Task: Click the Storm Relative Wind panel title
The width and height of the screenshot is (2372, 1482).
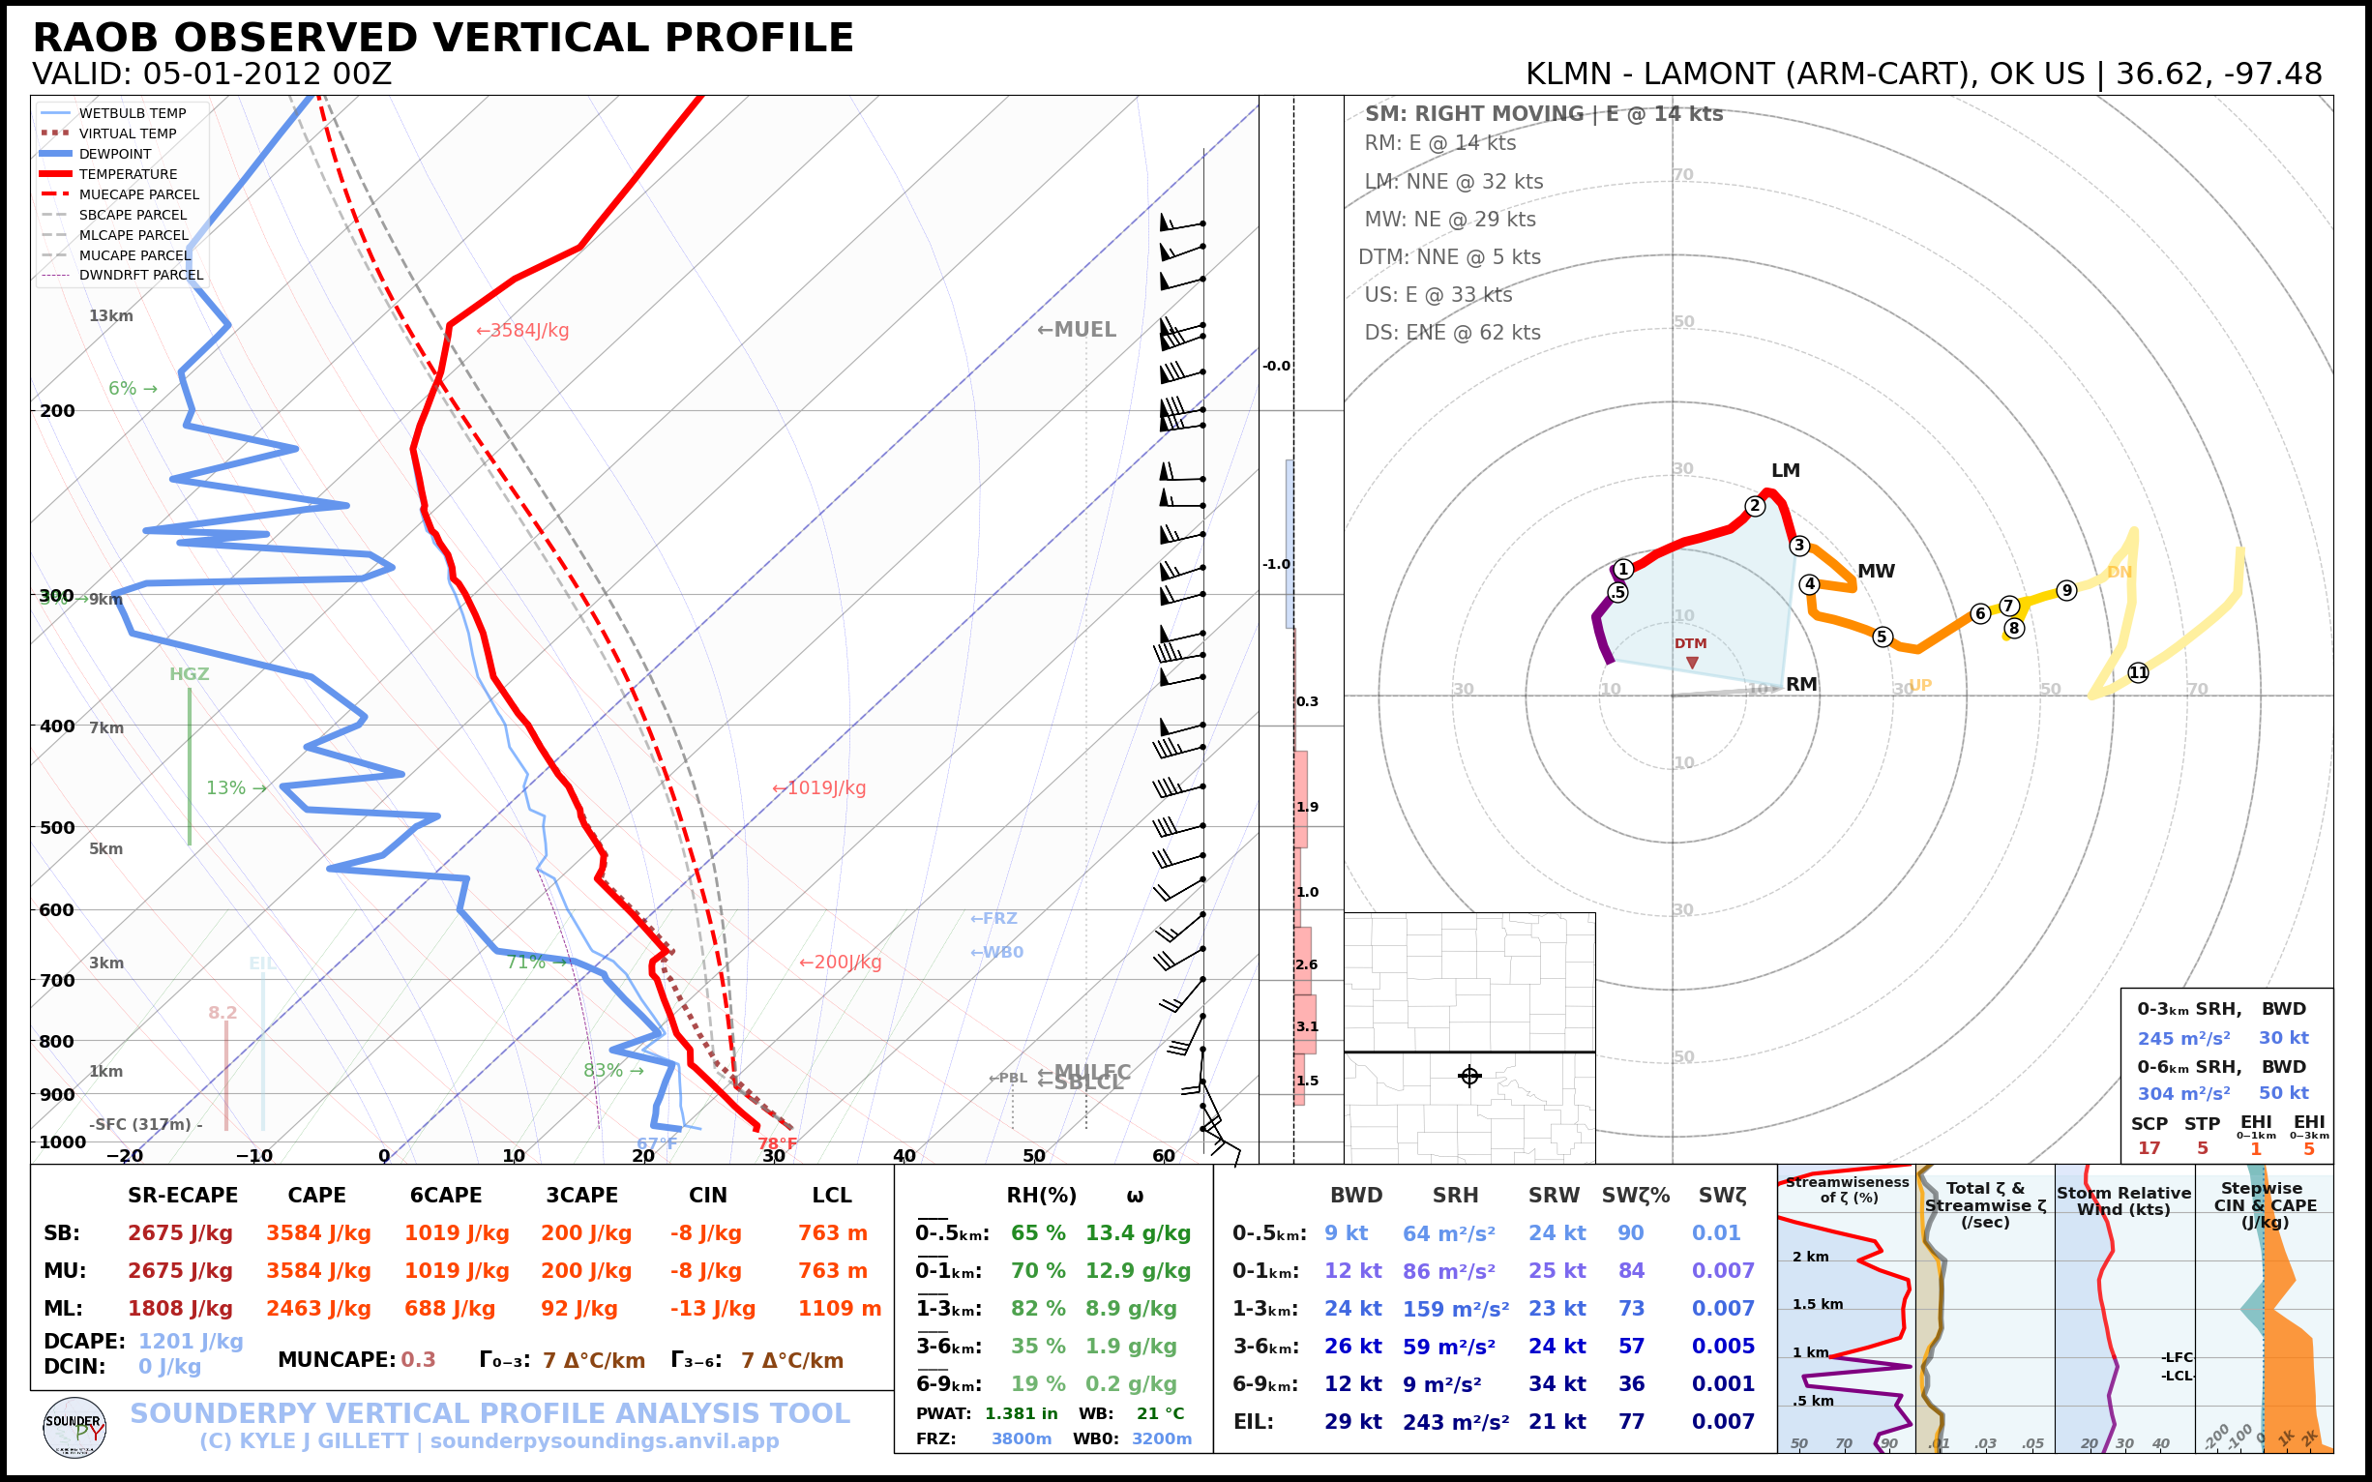Action: [x=2123, y=1200]
